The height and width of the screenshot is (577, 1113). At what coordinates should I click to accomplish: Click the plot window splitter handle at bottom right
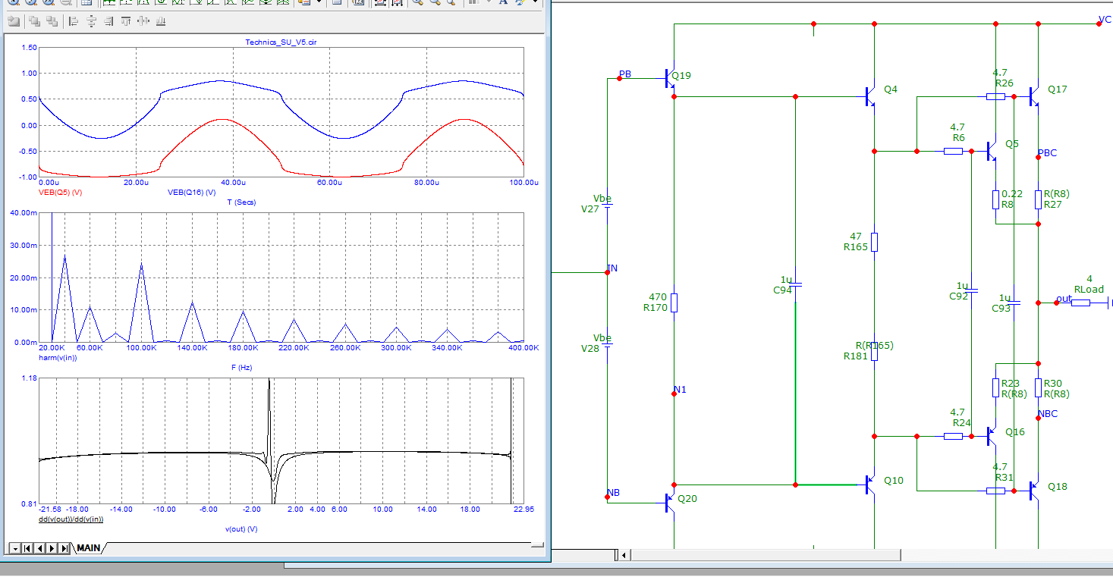pos(538,545)
